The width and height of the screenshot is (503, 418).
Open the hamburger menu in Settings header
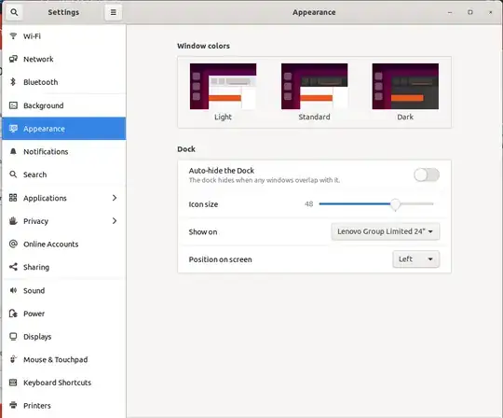[114, 12]
